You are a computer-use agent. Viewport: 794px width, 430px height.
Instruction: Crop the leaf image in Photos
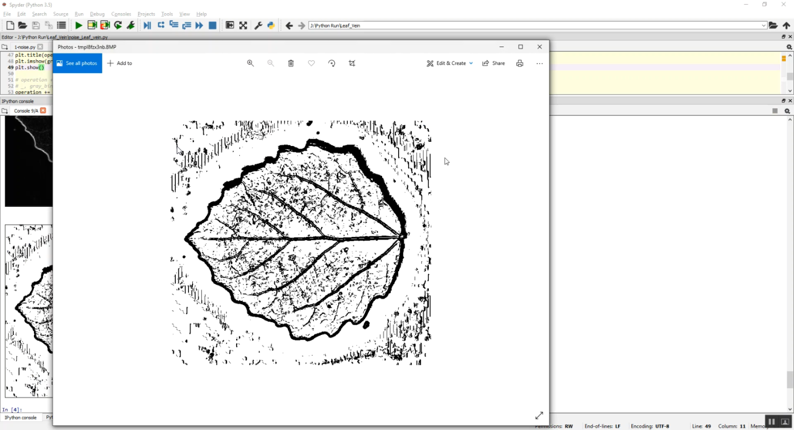click(x=352, y=63)
